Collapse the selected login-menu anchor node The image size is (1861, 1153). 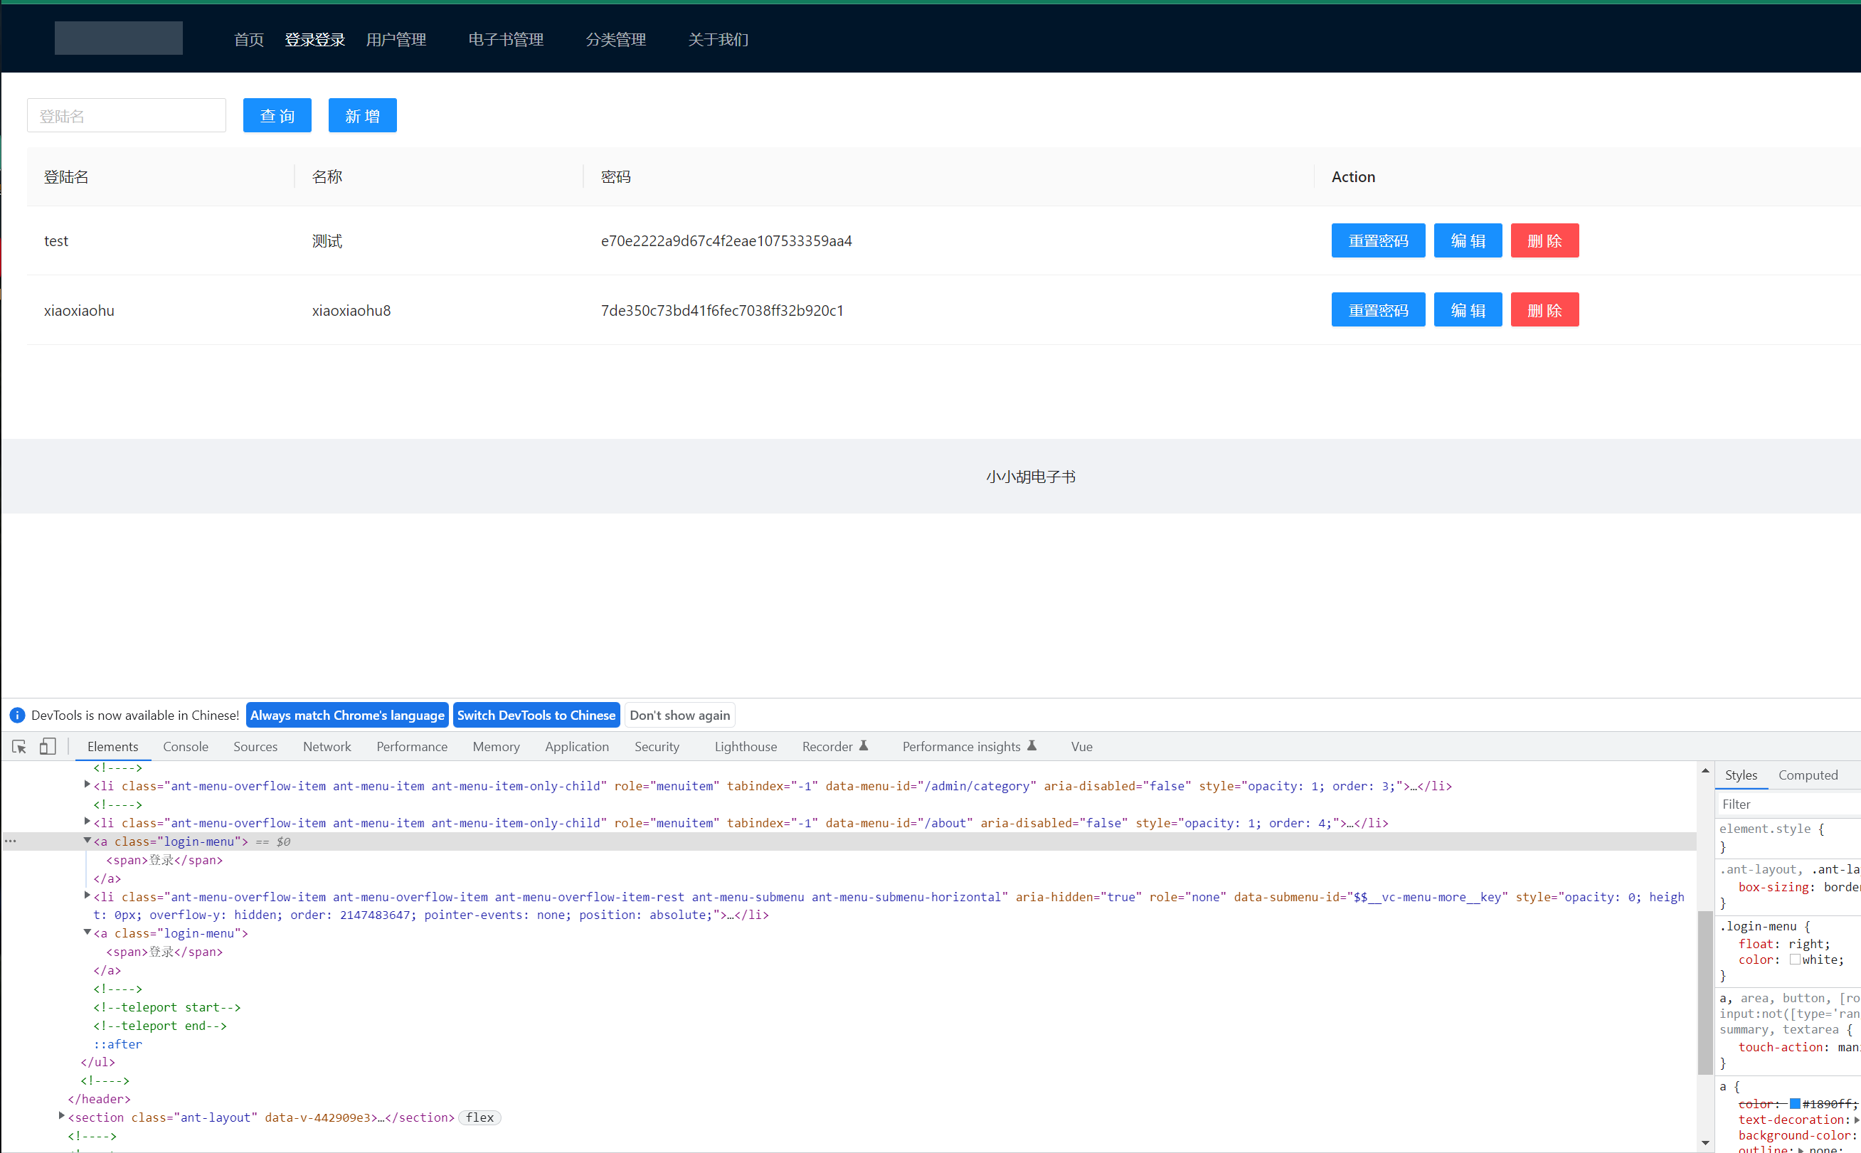[87, 840]
